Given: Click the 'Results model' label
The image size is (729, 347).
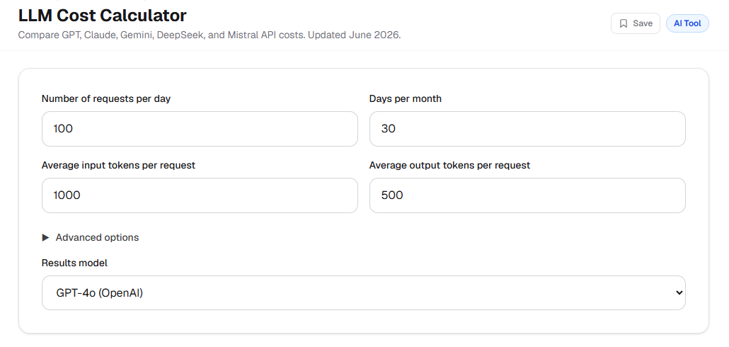Looking at the screenshot, I should pos(74,263).
